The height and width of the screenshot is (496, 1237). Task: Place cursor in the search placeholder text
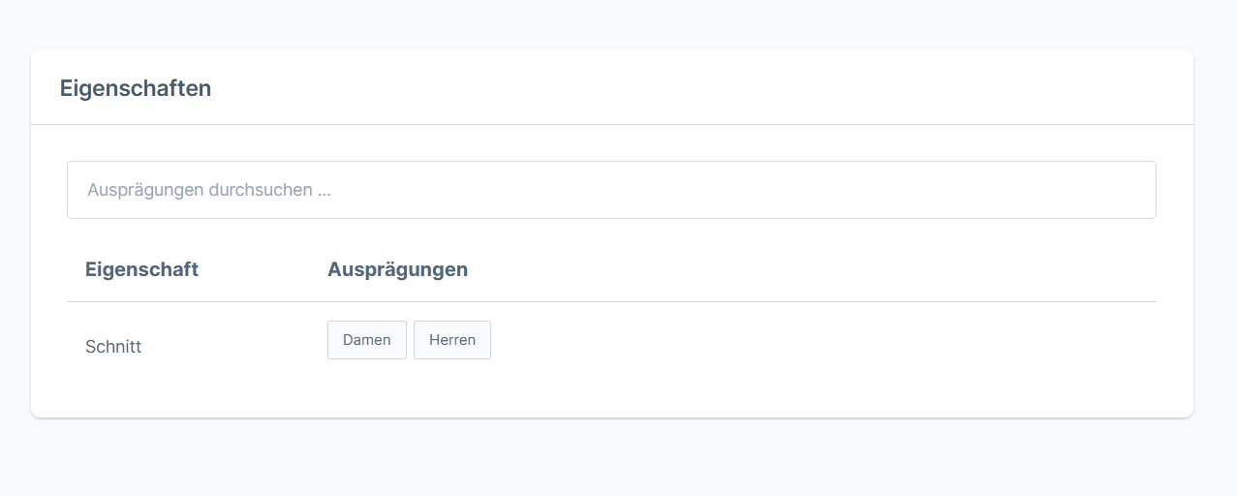(x=209, y=190)
